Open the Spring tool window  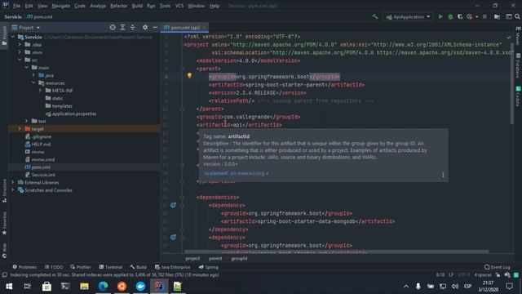[209, 267]
